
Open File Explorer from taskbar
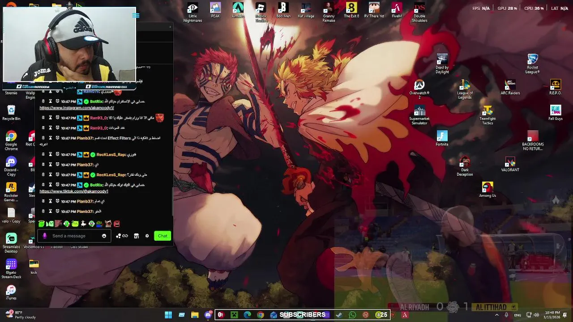pos(195,315)
